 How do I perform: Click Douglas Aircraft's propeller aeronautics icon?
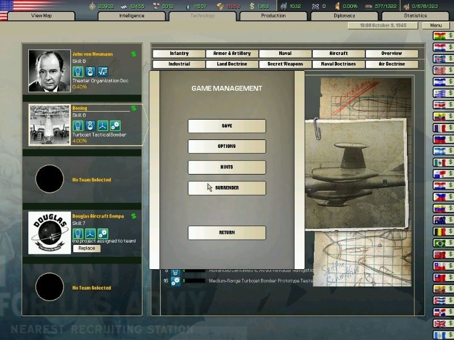(90, 233)
